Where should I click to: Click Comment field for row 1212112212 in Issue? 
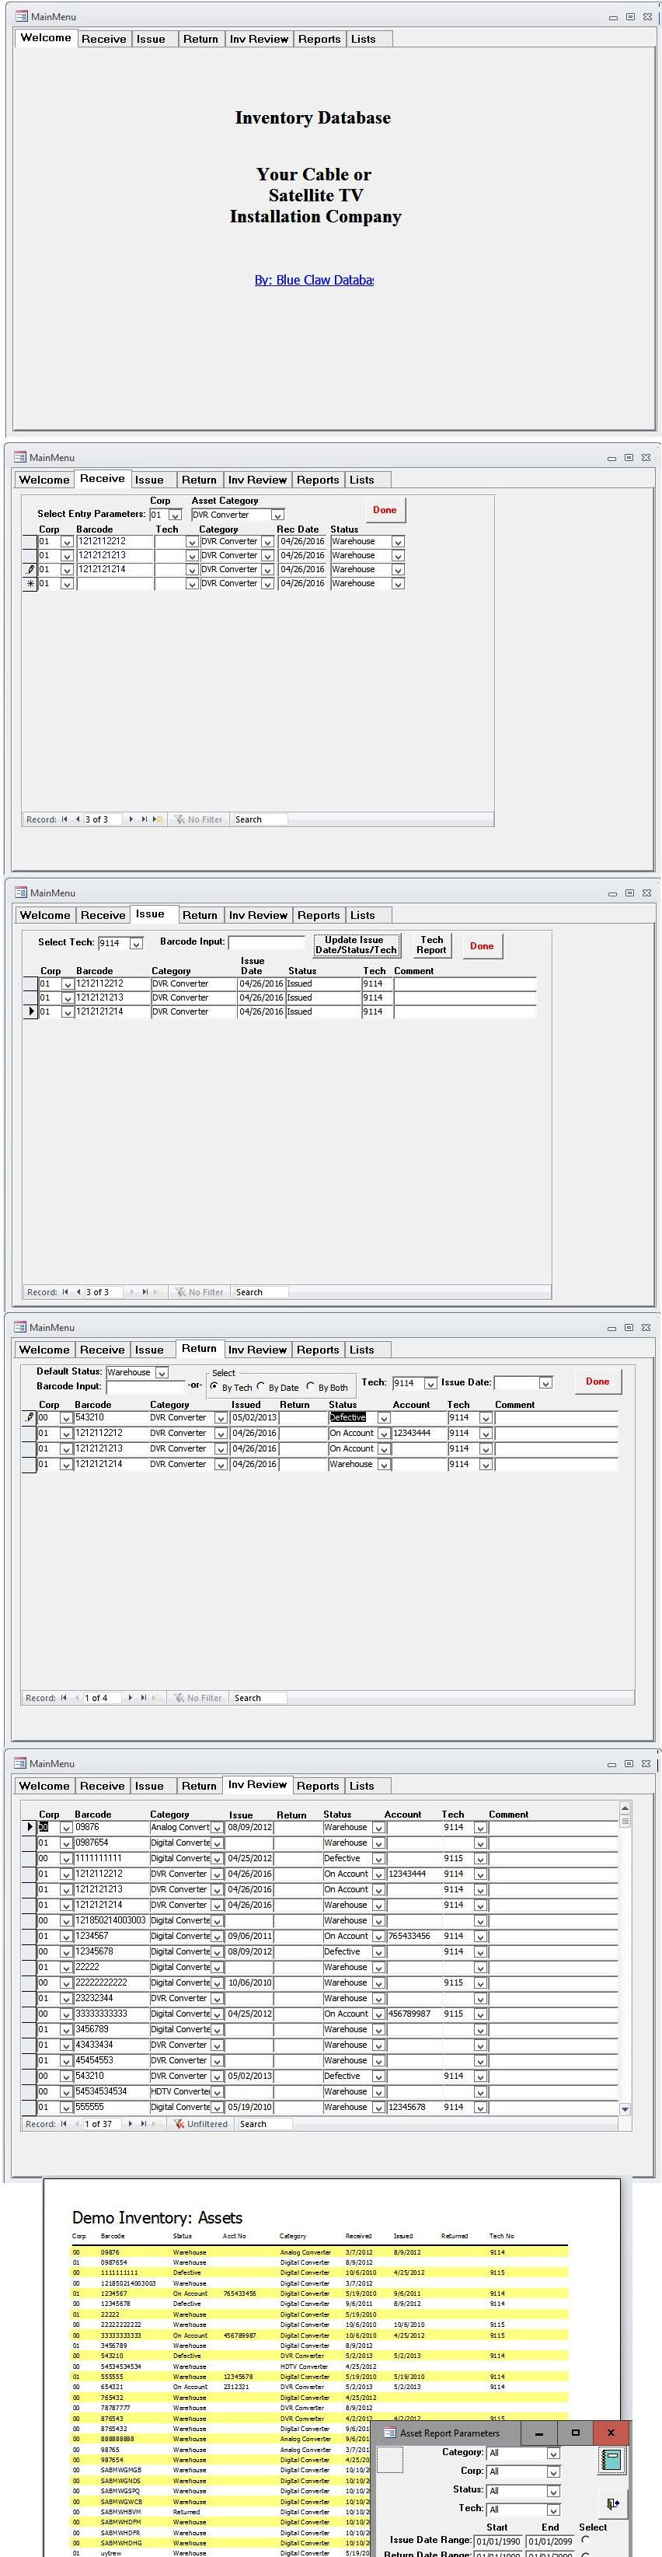coord(465,983)
